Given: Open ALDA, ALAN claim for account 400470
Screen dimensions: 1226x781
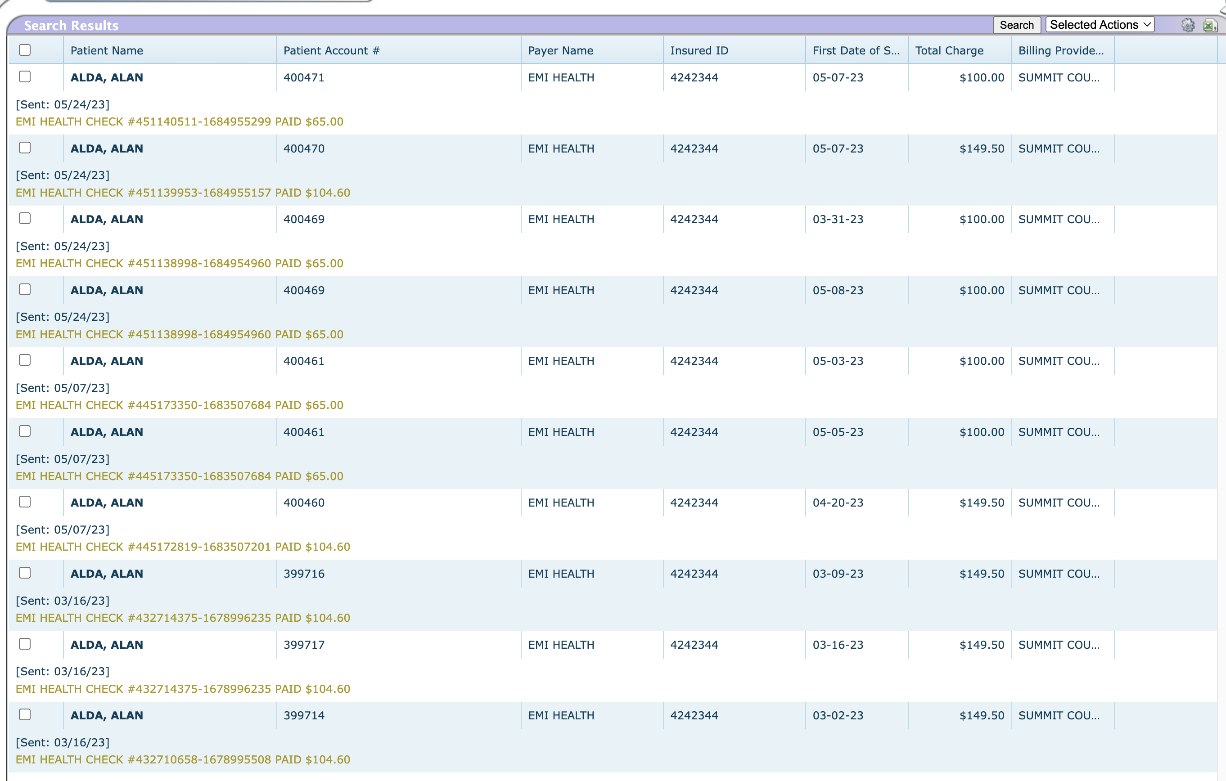Looking at the screenshot, I should [106, 148].
